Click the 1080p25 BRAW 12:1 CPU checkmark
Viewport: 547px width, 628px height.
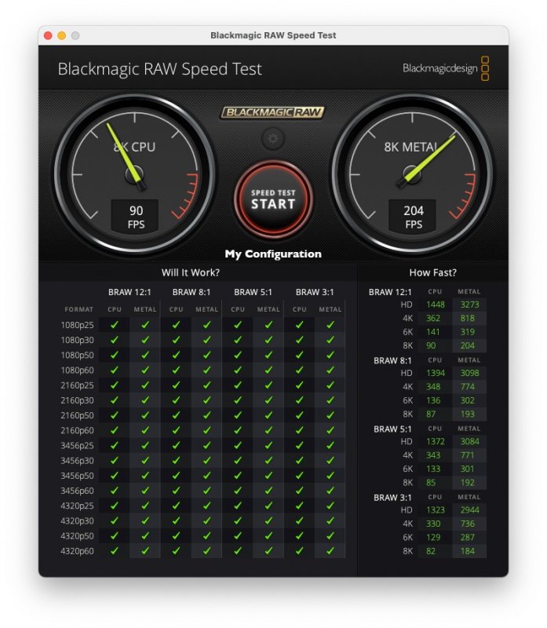[x=115, y=325]
